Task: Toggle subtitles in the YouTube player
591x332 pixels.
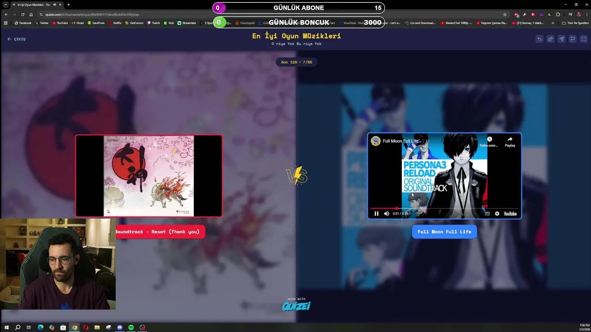Action: click(487, 213)
